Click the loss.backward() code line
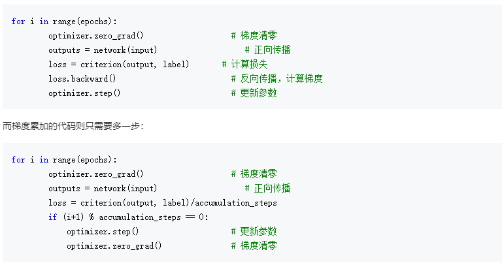504x265 pixels. pos(82,79)
